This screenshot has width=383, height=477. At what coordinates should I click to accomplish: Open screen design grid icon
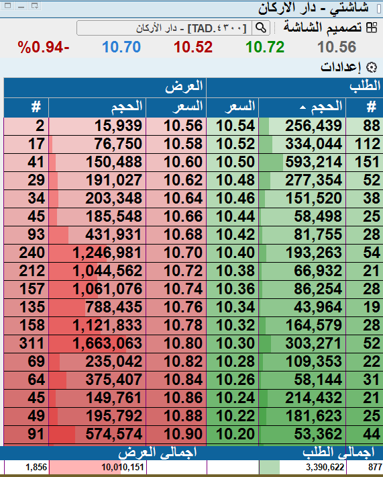pyautogui.click(x=372, y=28)
